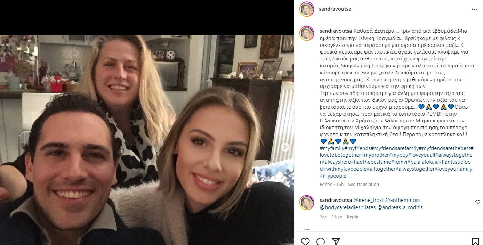Go to the next photo in the carousel
The width and height of the screenshot is (483, 245).
pyautogui.click(x=285, y=147)
